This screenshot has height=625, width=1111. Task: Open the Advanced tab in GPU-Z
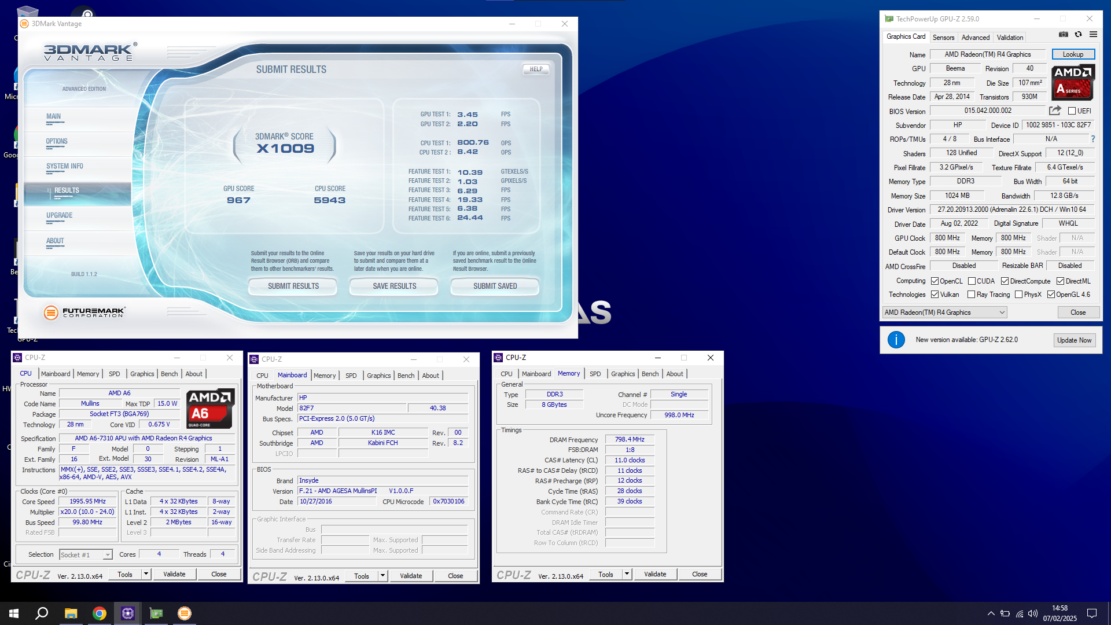(975, 38)
